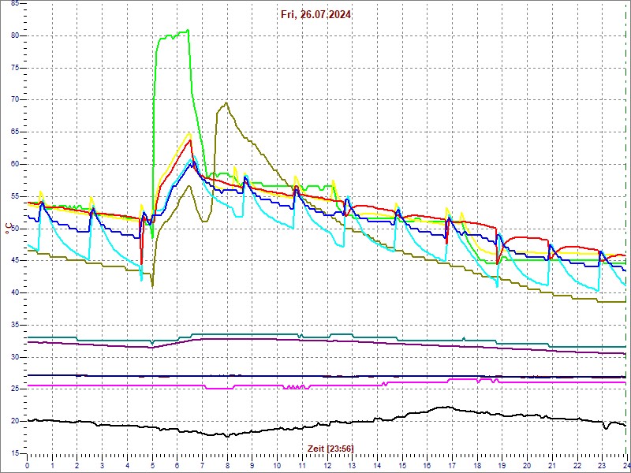This screenshot has height=473, width=631.
Task: Click hour '12' on the time axis
Action: tap(327, 465)
